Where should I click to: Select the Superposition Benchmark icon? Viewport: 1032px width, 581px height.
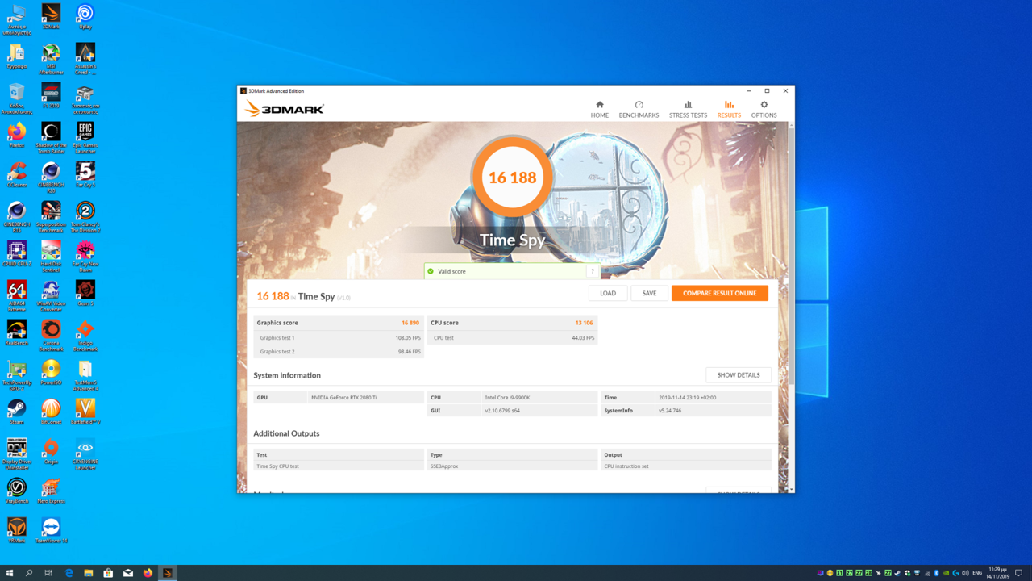point(51,217)
